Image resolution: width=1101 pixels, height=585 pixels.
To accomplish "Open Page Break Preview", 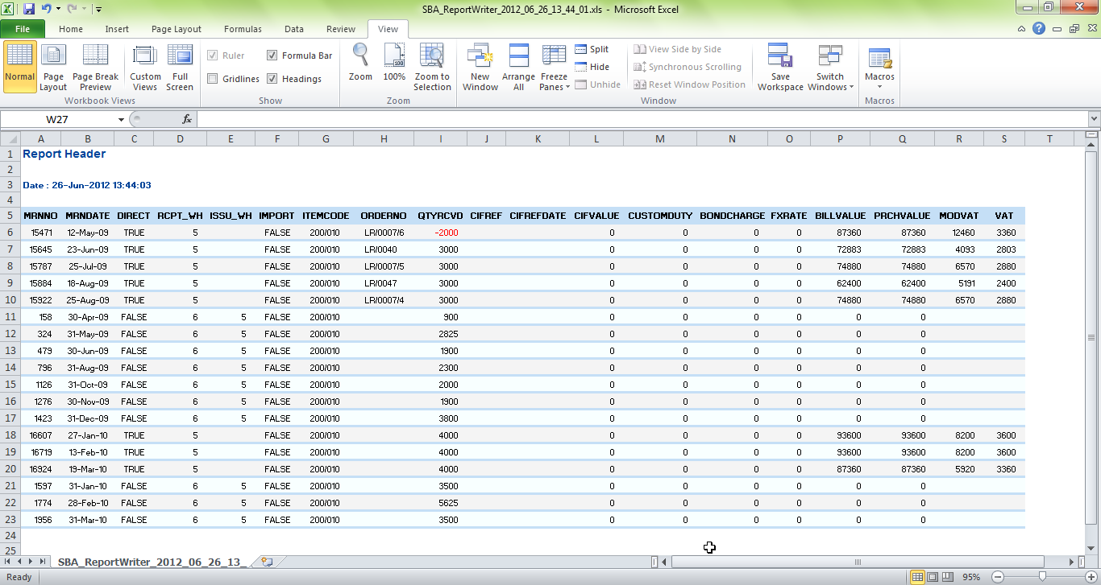I will [x=95, y=68].
